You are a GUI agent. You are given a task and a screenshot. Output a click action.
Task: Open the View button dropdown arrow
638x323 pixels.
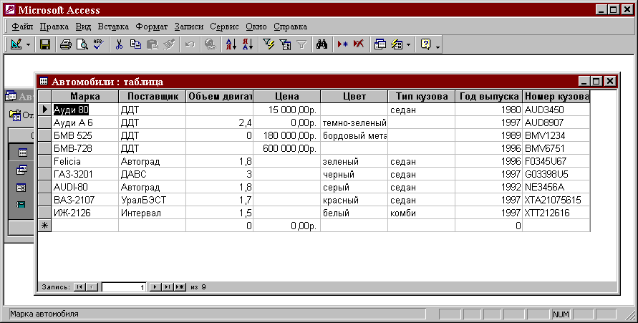click(28, 44)
